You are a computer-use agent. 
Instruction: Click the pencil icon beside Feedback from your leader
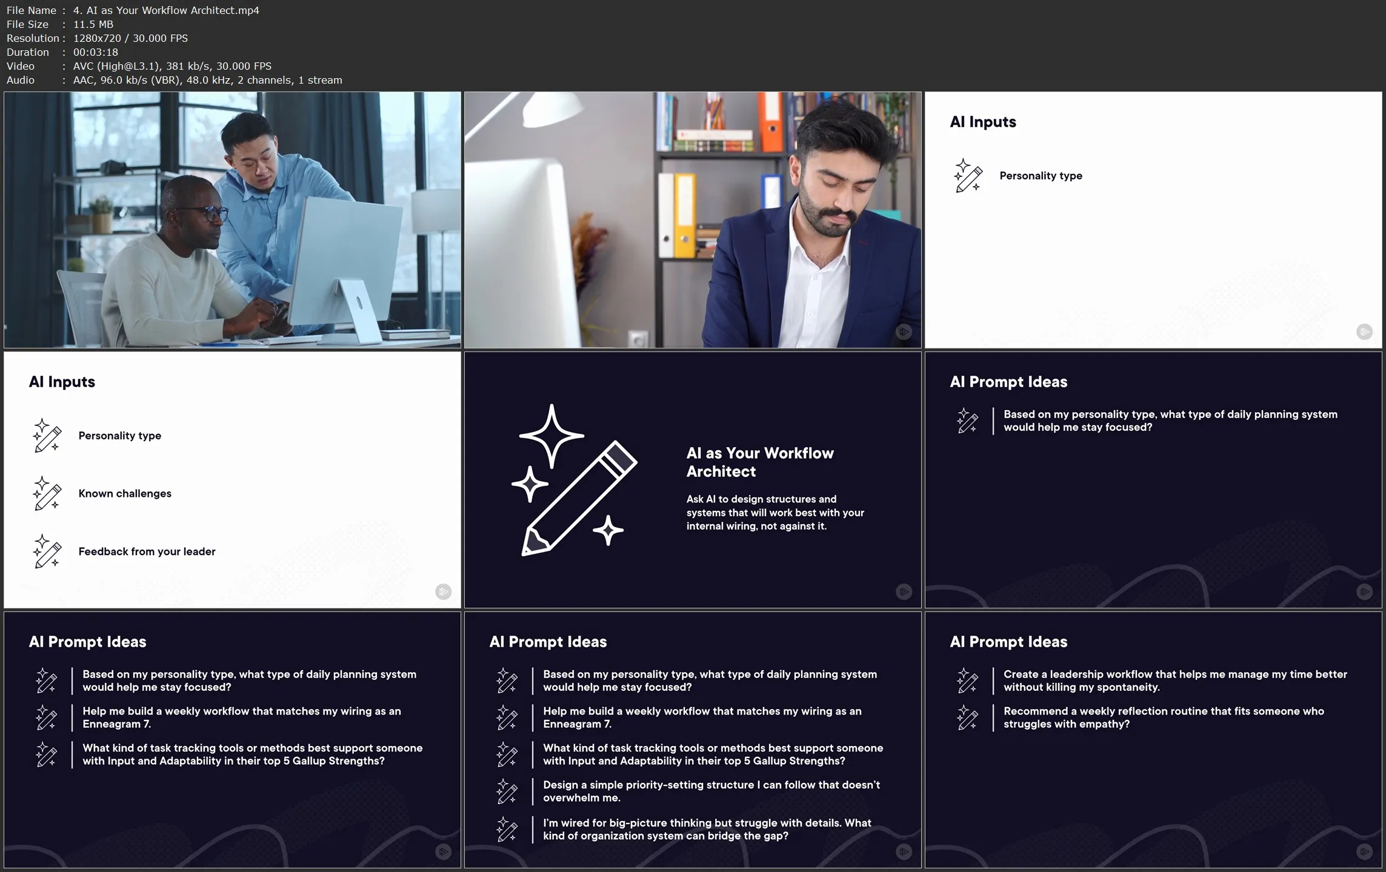47,551
